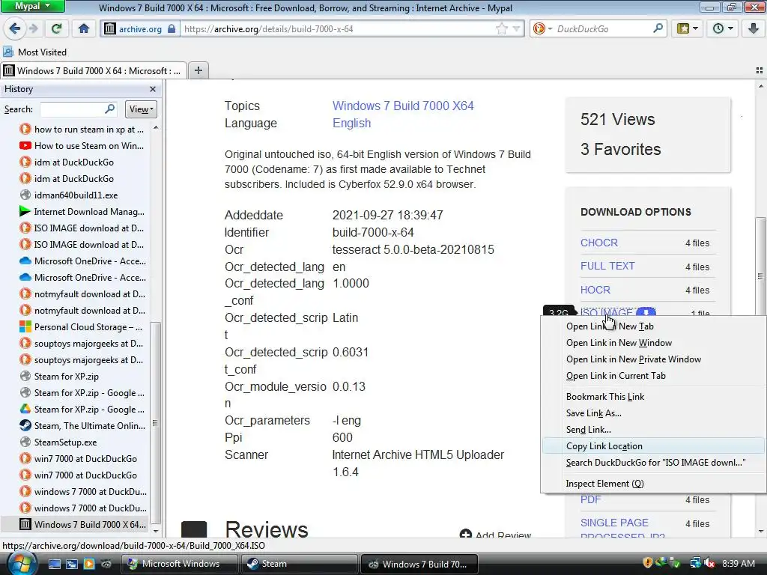The height and width of the screenshot is (575, 767).
Task: Open the HOCR download option
Action: tap(595, 290)
